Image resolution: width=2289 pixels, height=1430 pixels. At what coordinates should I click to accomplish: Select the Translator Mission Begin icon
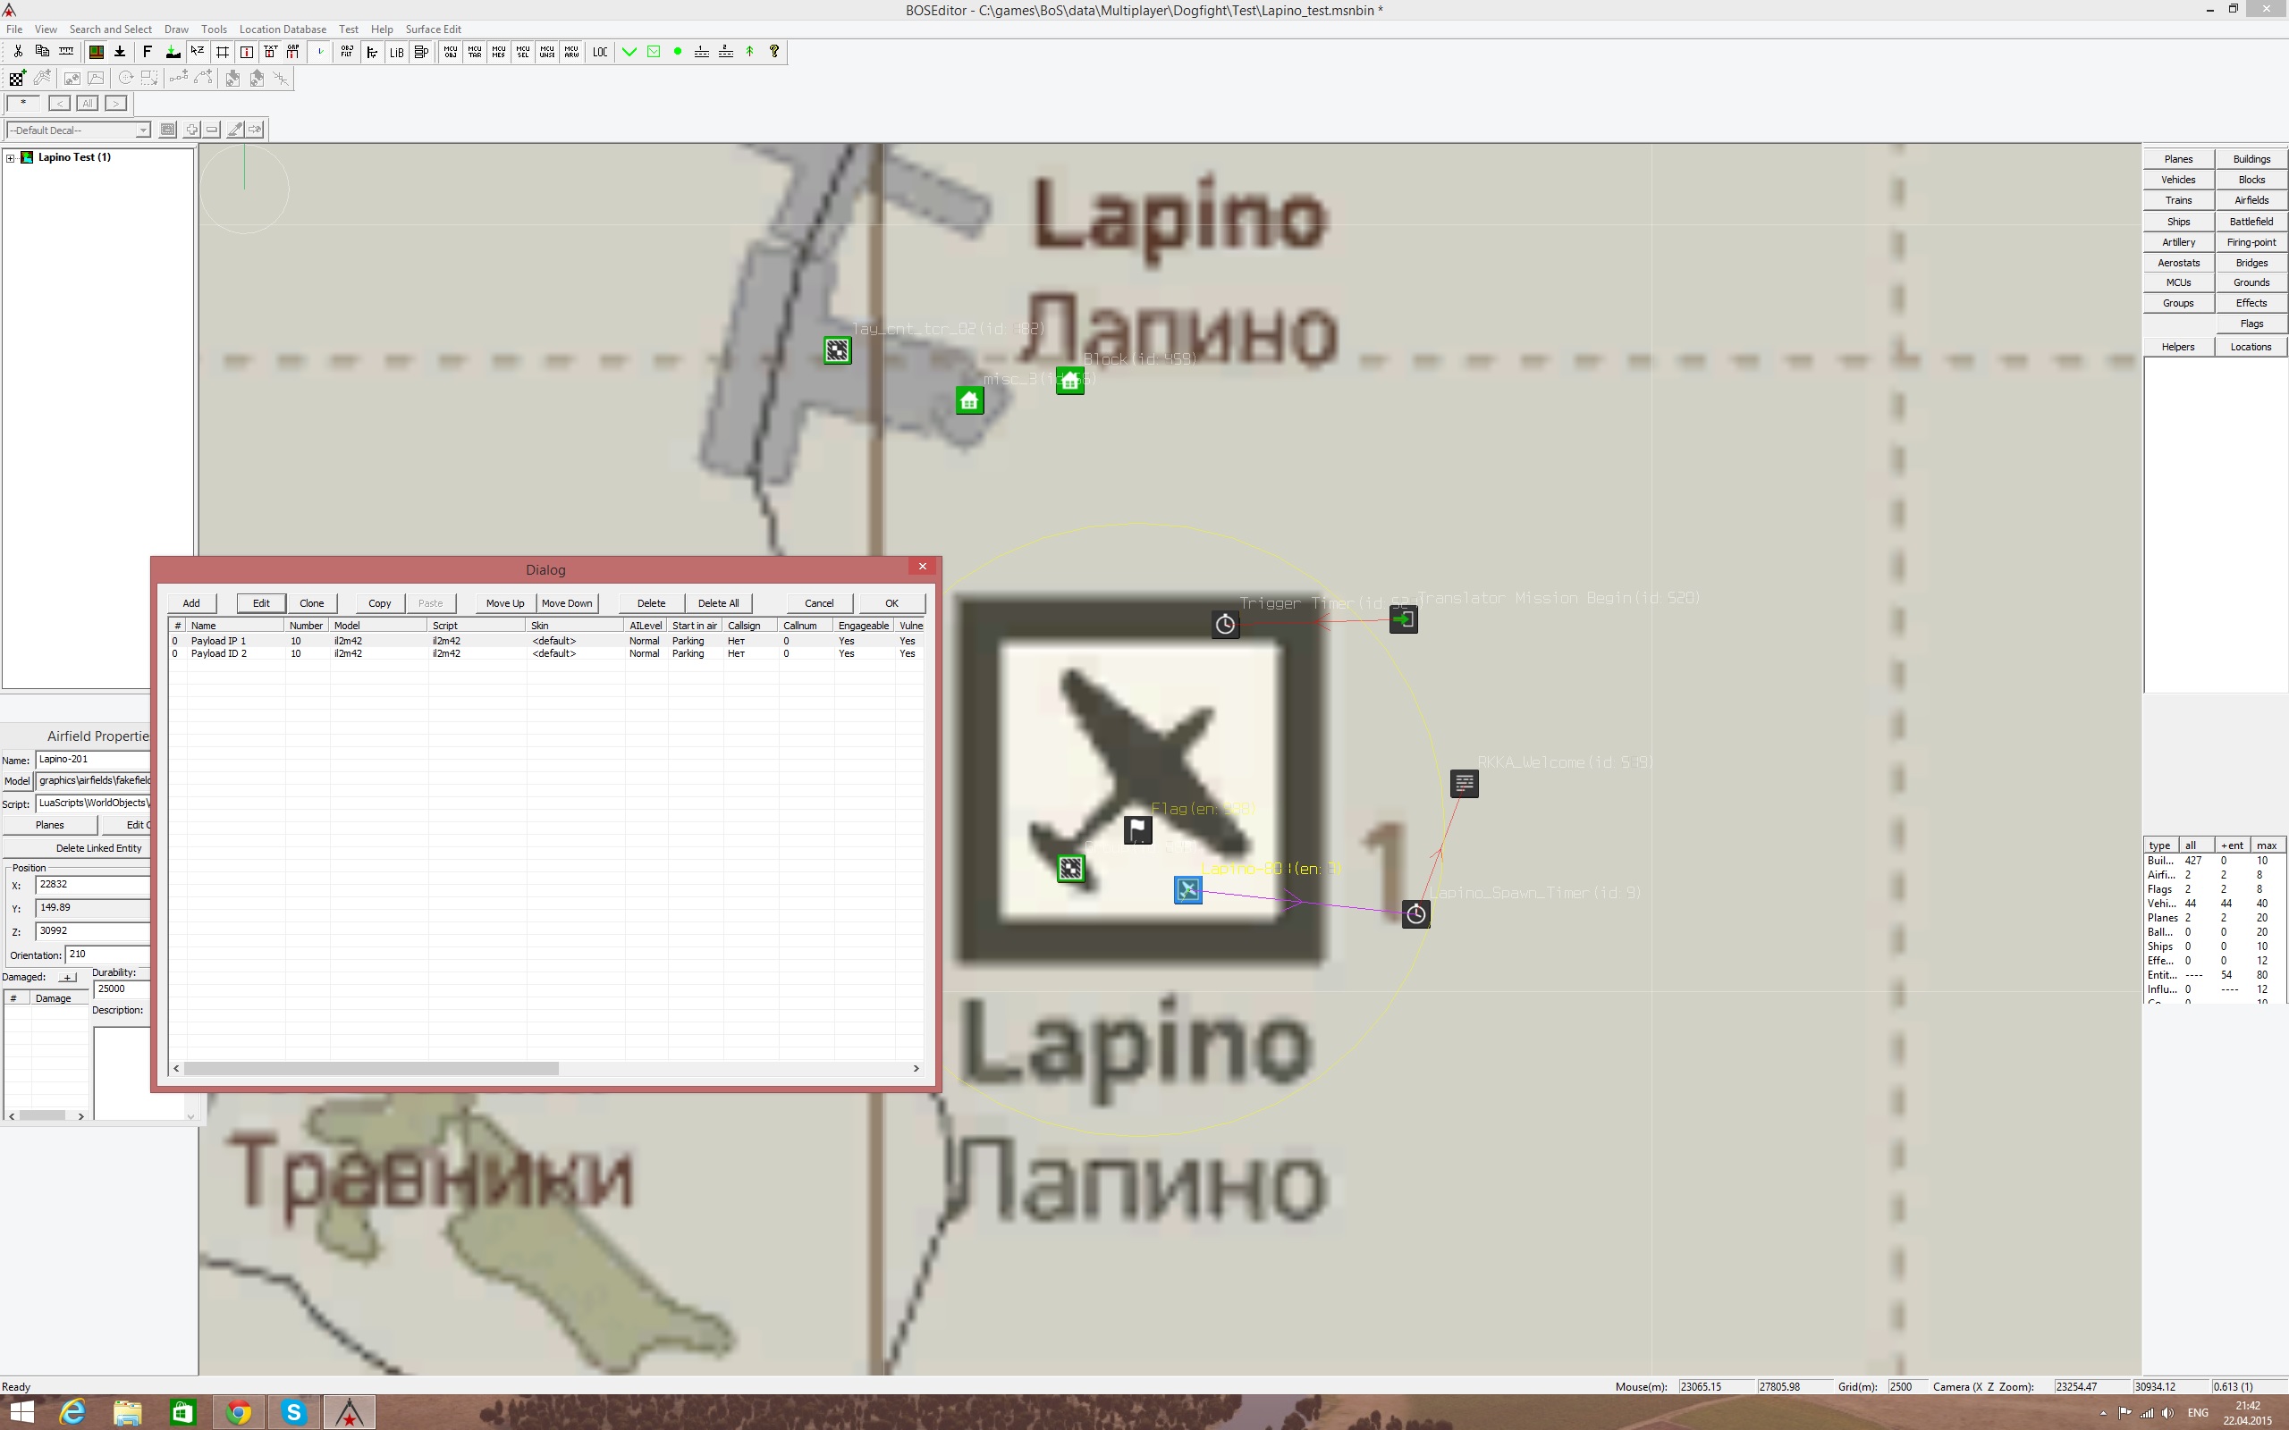[1403, 620]
